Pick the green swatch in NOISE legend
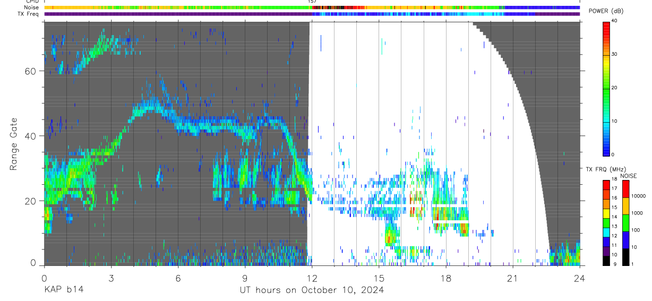 tap(625, 223)
